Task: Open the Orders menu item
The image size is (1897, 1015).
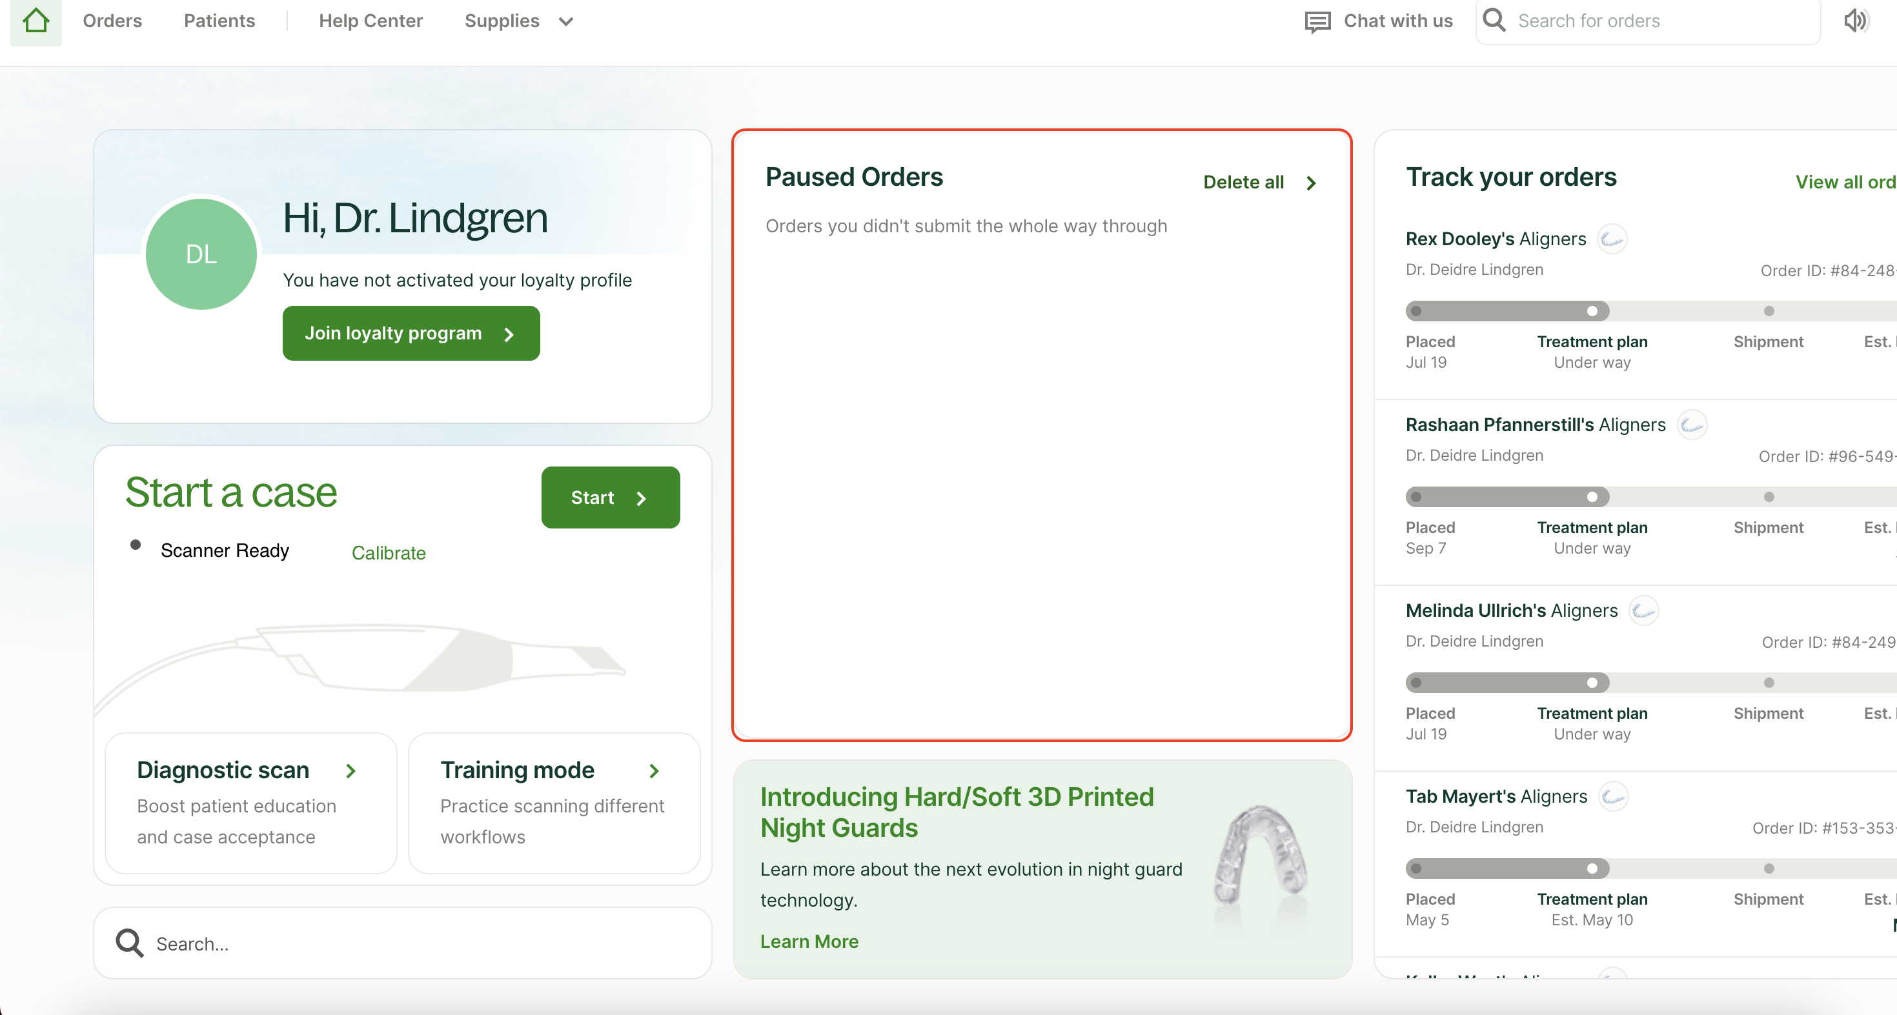Action: tap(112, 21)
